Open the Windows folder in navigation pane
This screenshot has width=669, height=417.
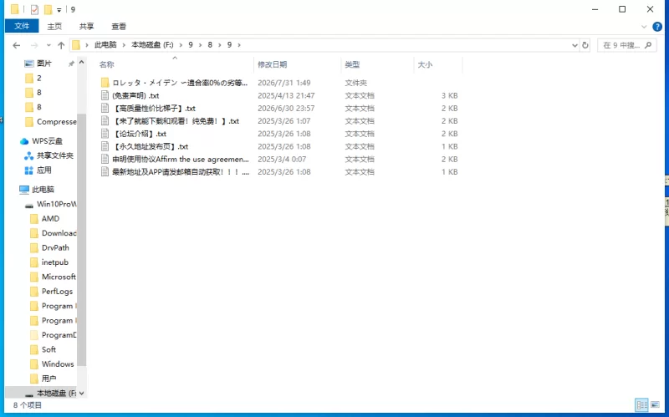(x=58, y=364)
